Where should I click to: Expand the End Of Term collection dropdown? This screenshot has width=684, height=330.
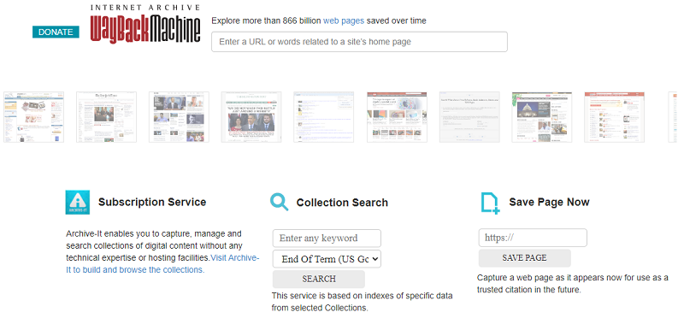(327, 259)
